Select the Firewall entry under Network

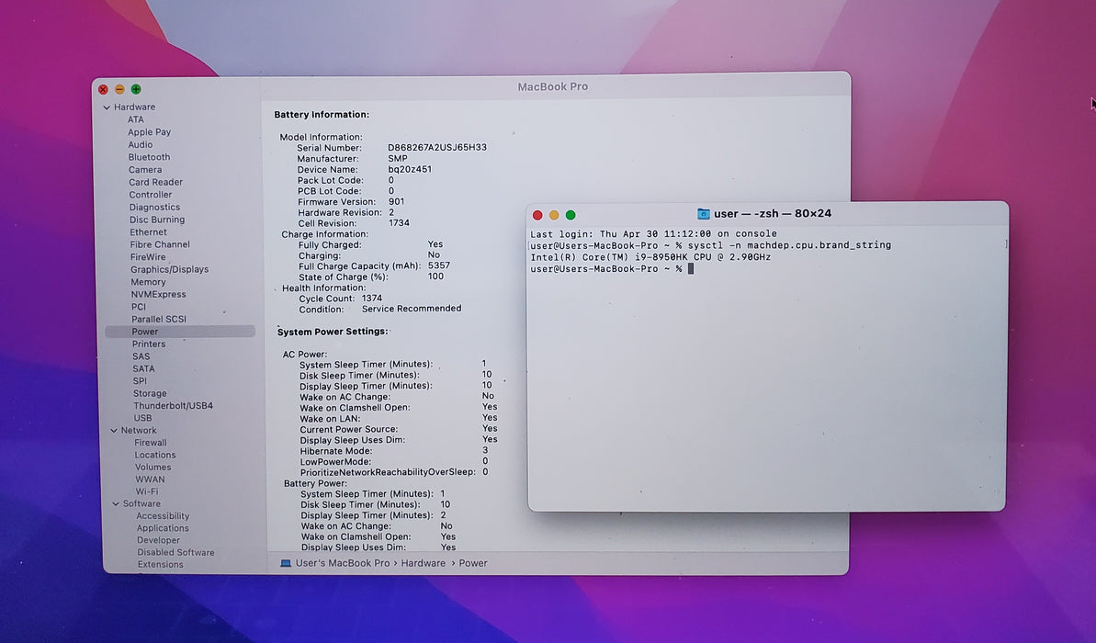pos(151,443)
